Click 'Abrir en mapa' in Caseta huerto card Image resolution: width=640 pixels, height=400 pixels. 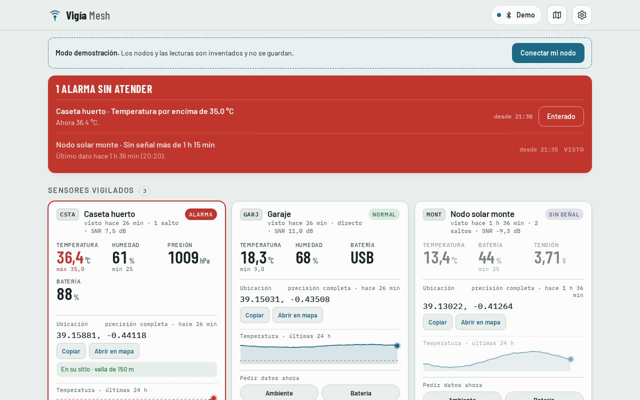coord(114,351)
